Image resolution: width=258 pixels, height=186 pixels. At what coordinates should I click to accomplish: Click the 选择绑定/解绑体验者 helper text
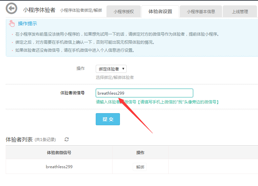click(x=115, y=78)
